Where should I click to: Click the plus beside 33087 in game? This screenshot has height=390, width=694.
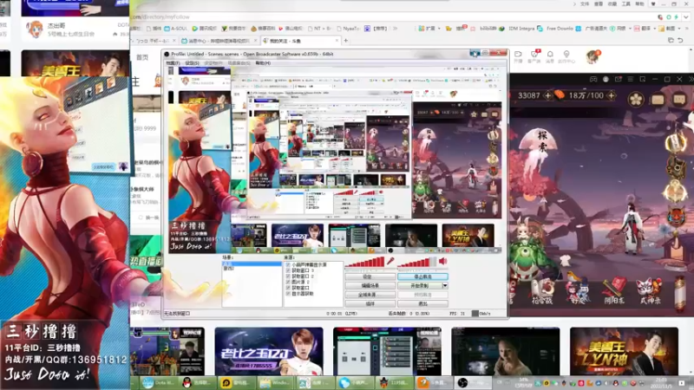coord(547,95)
